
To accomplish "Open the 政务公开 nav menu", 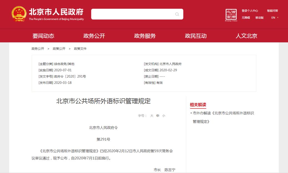I will pos(94,36).
